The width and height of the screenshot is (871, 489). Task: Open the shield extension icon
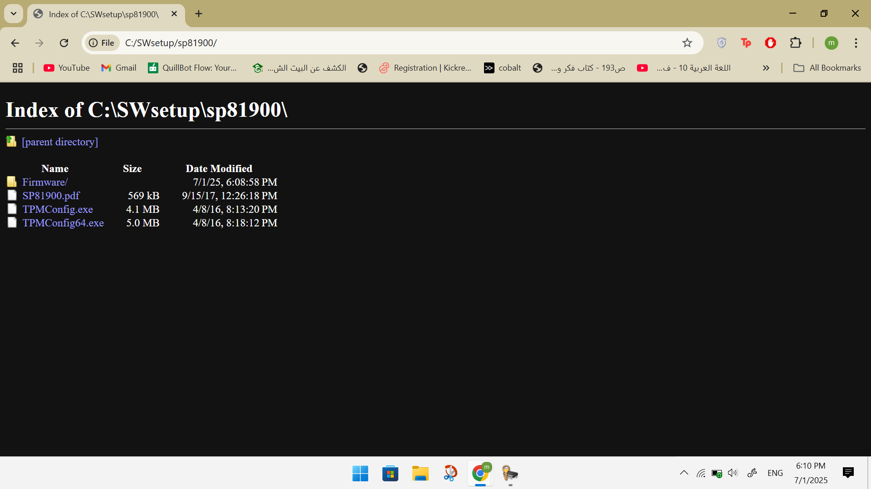coord(722,43)
